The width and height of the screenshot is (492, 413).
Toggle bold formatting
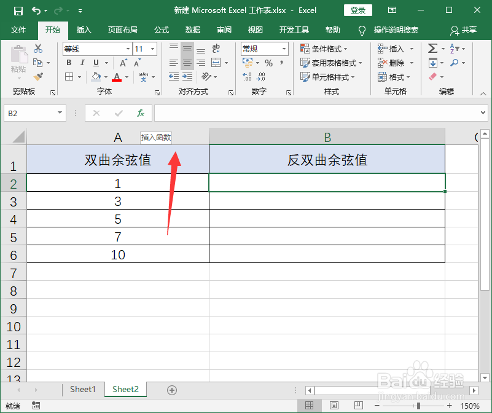click(68, 62)
